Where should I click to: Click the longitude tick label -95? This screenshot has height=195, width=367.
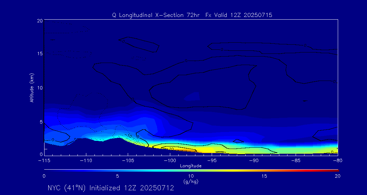coord(212,161)
